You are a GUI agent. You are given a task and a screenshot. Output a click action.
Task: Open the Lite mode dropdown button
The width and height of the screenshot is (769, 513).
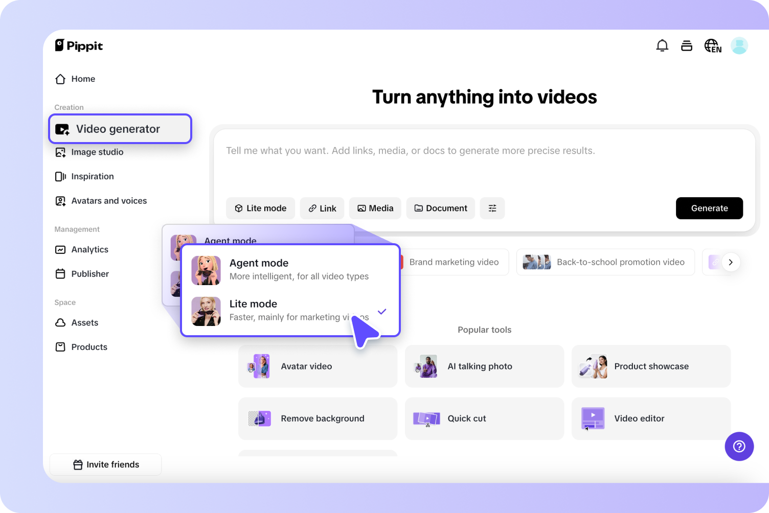click(260, 208)
